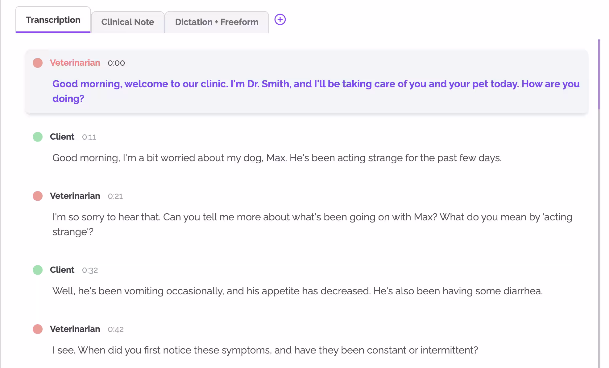Click the Client message about Max vomiting
Screen dimensions: 609x368
298,291
